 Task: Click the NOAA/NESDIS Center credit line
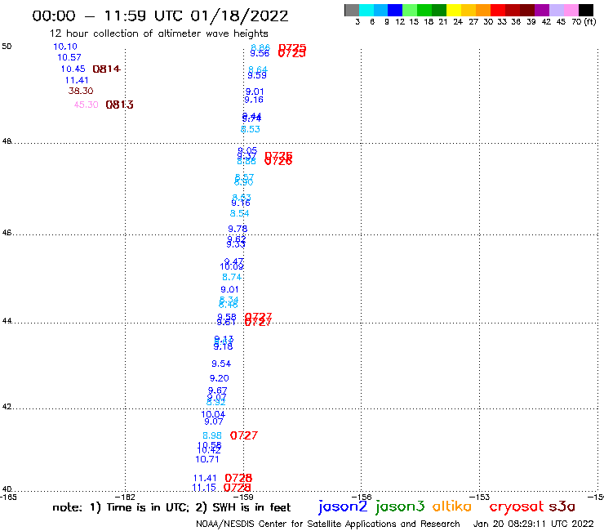coord(328,524)
